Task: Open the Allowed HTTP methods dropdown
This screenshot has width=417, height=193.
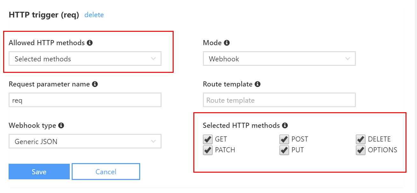Action: coord(85,59)
